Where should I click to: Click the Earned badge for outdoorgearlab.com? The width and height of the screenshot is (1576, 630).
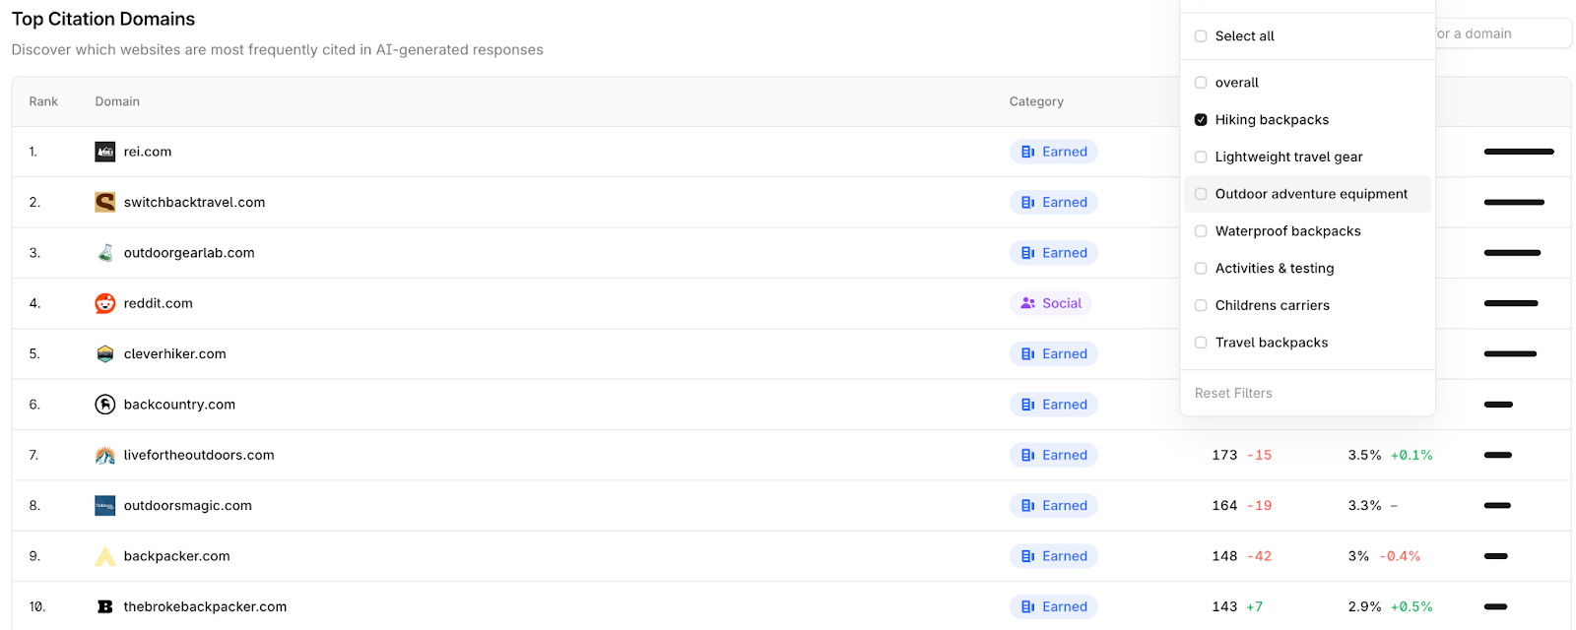tap(1053, 253)
